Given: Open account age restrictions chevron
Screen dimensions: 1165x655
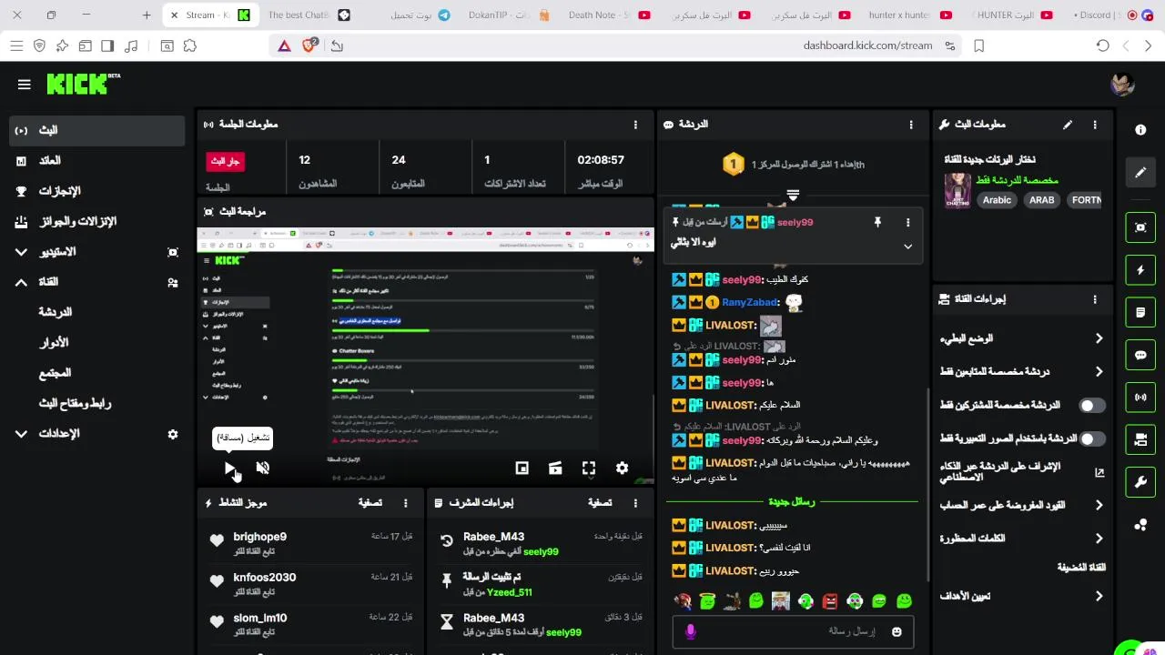Looking at the screenshot, I should pyautogui.click(x=1099, y=505).
